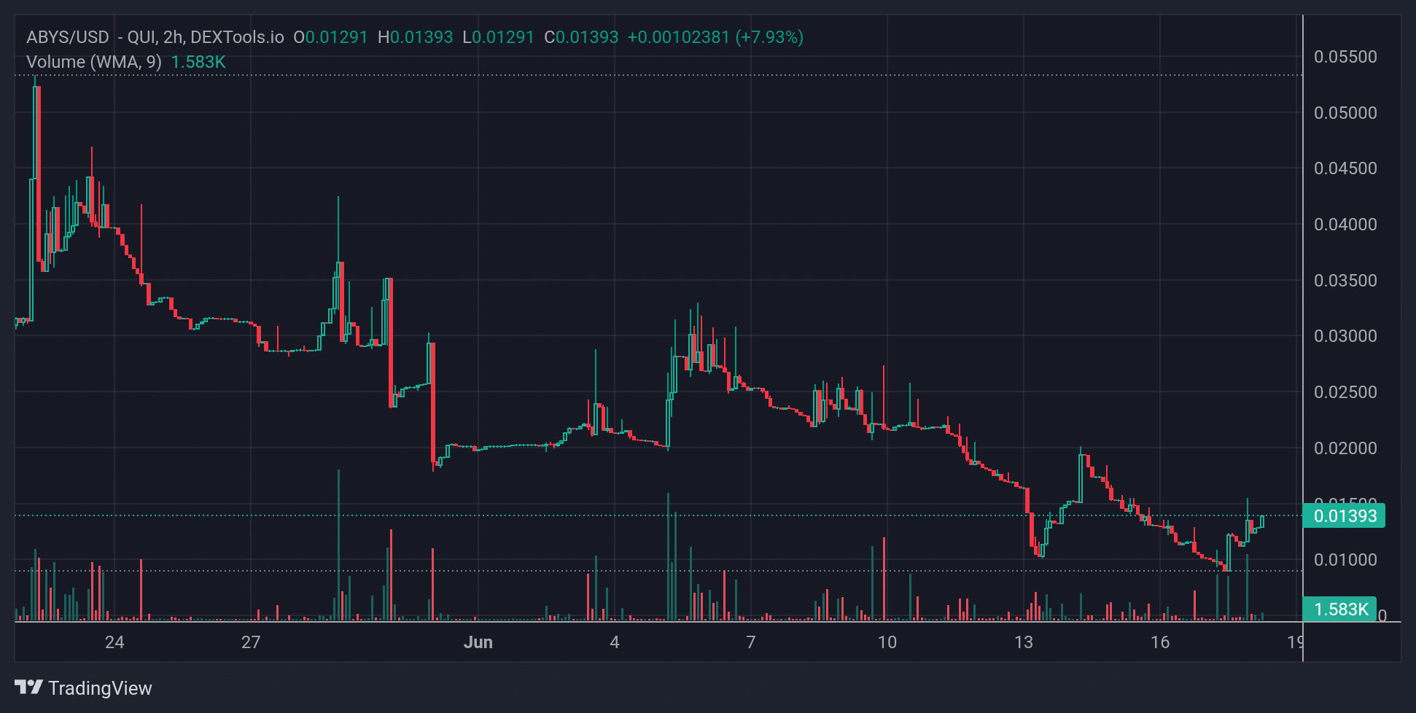Click the 16 date label on time axis
This screenshot has width=1416, height=713.
click(x=1160, y=642)
